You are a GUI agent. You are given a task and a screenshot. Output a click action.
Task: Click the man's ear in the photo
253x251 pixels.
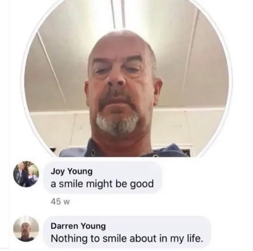[x=158, y=91]
